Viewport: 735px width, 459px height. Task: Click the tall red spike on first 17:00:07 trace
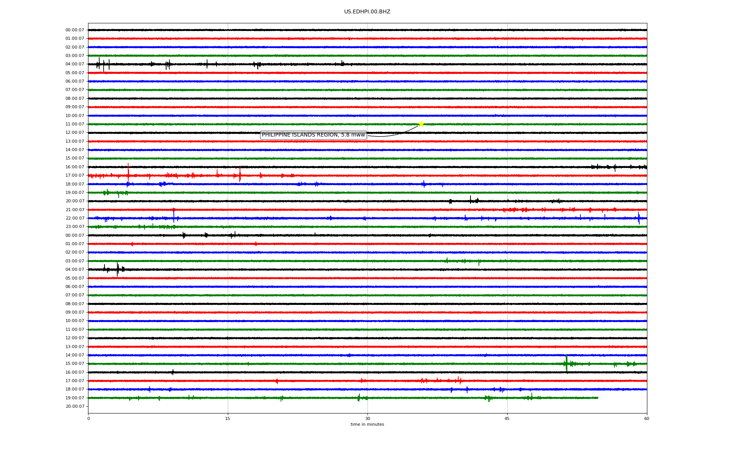point(128,171)
